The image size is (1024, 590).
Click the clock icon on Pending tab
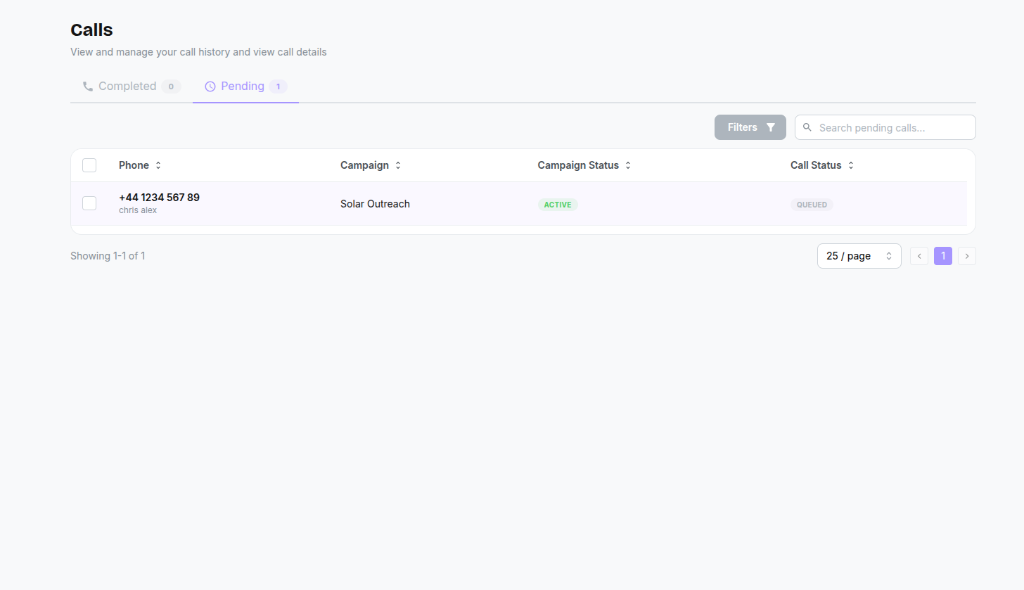point(210,86)
